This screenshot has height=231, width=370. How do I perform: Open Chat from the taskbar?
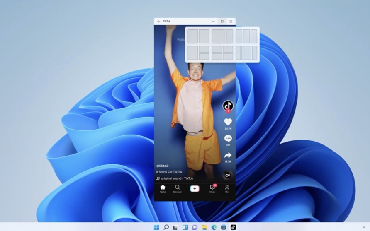point(195,227)
